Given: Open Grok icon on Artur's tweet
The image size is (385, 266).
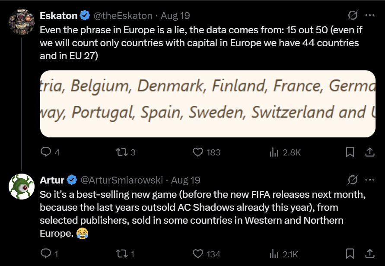Looking at the screenshot, I should pyautogui.click(x=353, y=180).
